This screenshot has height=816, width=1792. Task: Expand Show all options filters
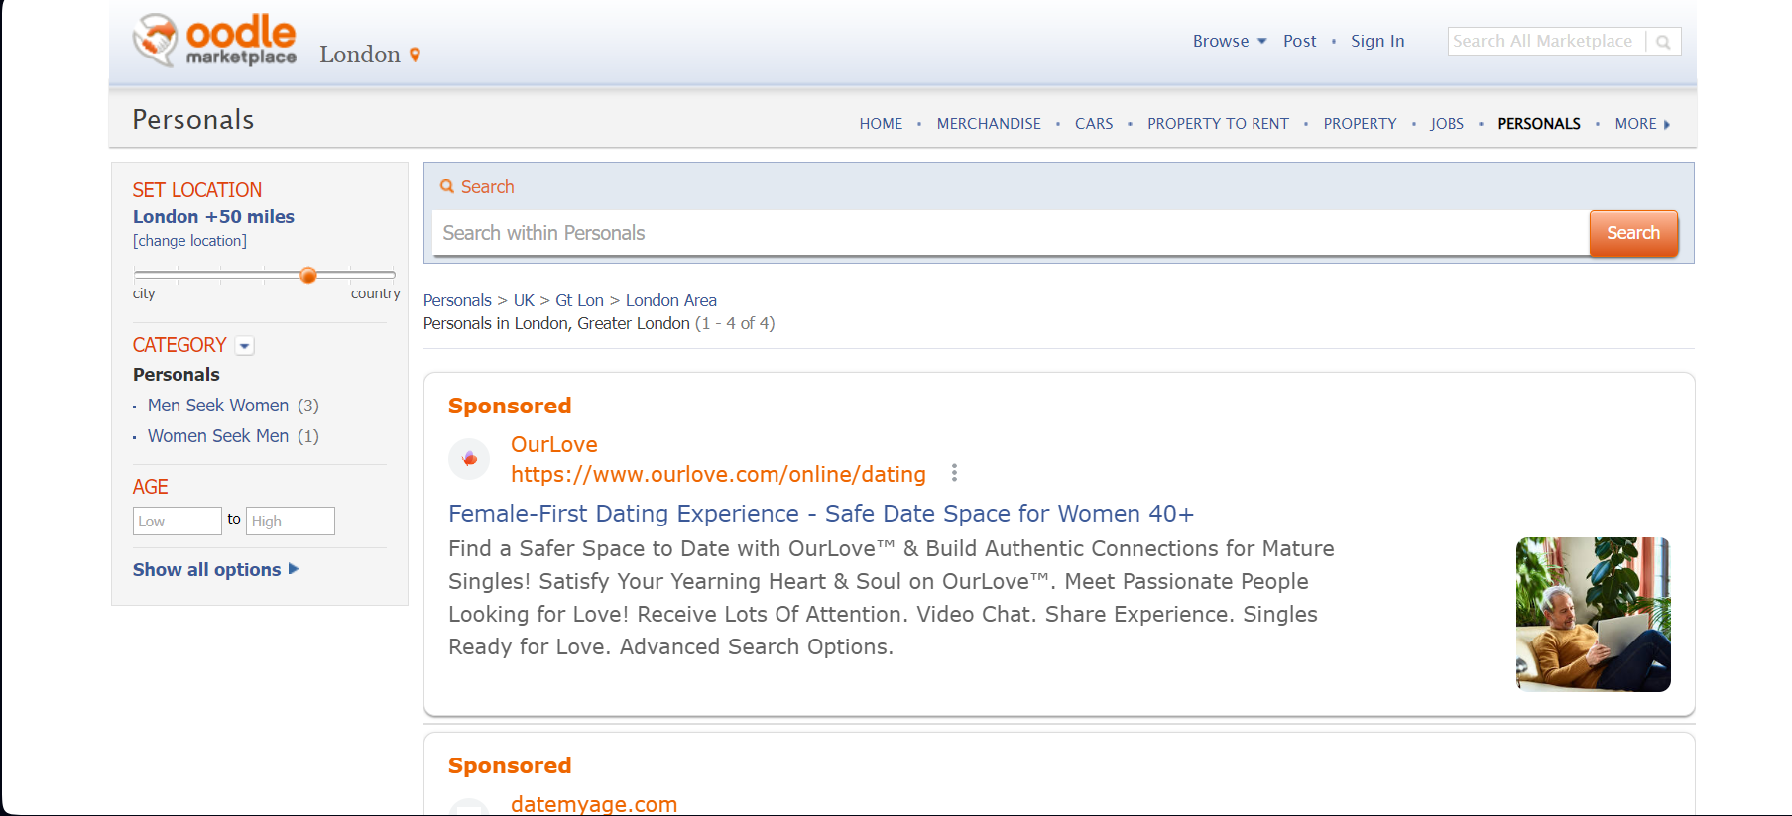[215, 569]
